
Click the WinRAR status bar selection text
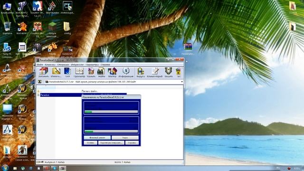pyautogui.click(x=54, y=162)
